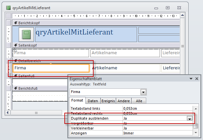This screenshot has width=203, height=140.
Task: Open the Firma object selector dropdown
Action: tap(143, 92)
